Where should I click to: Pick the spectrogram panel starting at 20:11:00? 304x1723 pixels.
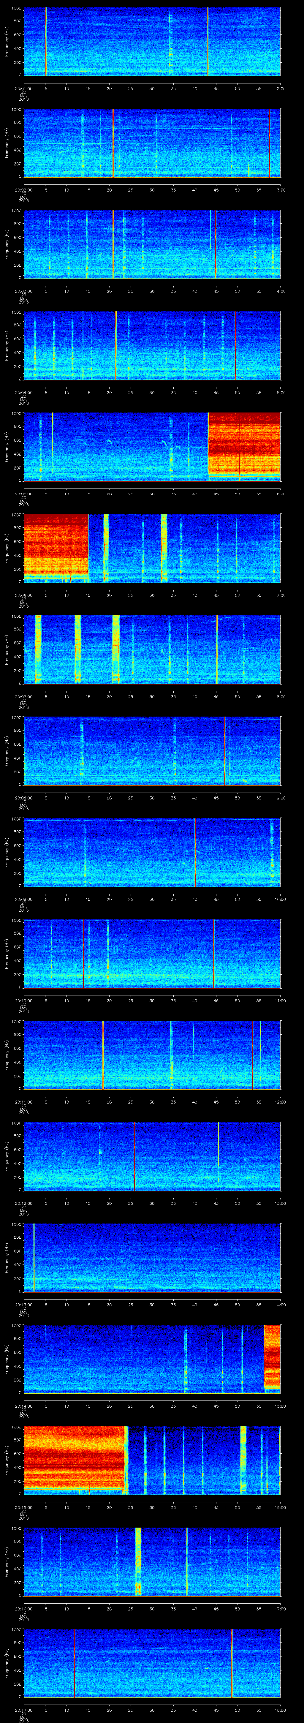click(x=152, y=1055)
